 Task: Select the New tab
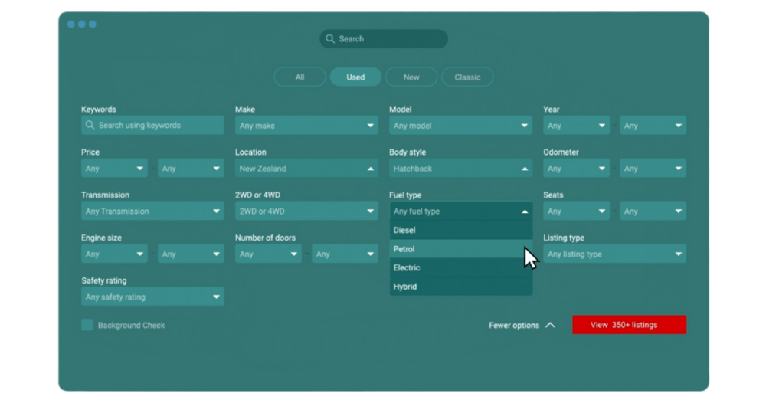coord(411,77)
